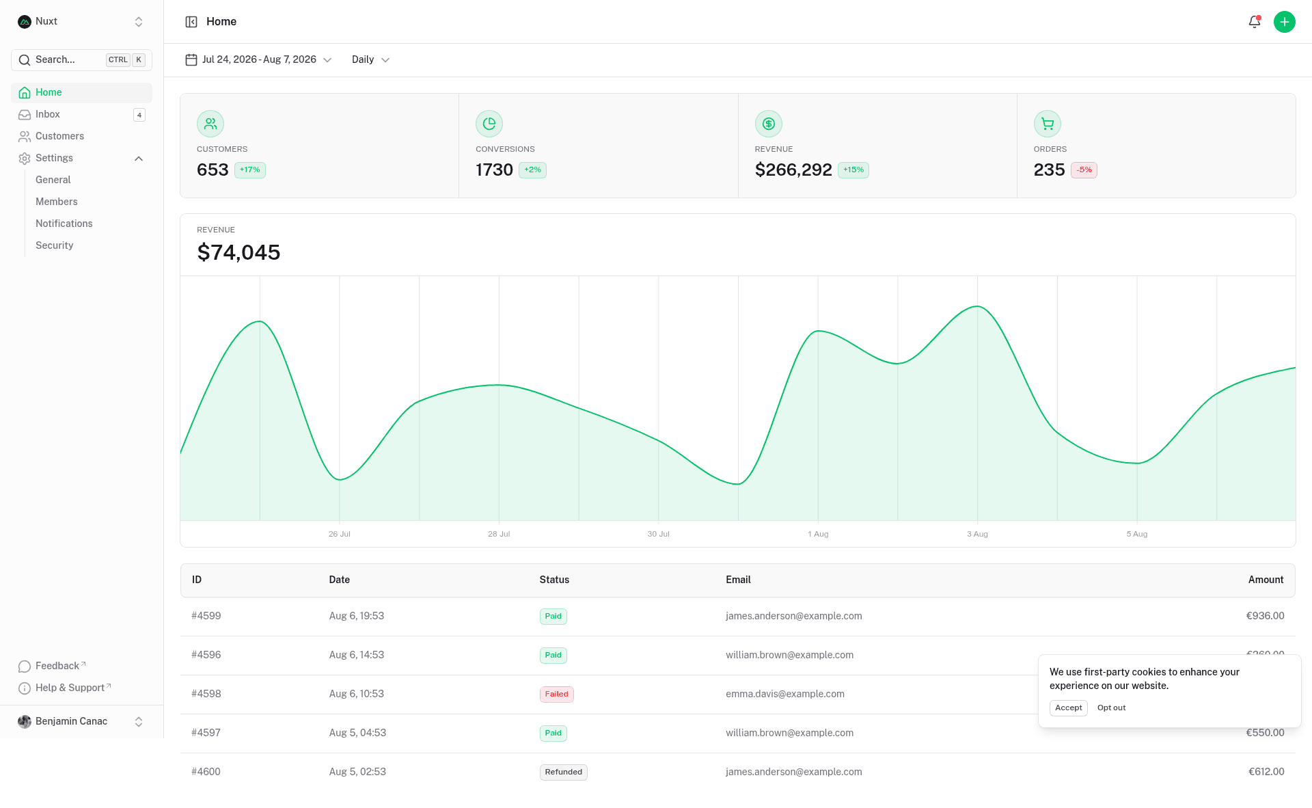The image size is (1312, 808).
Task: Click the Conversions pie chart icon
Action: coord(489,124)
